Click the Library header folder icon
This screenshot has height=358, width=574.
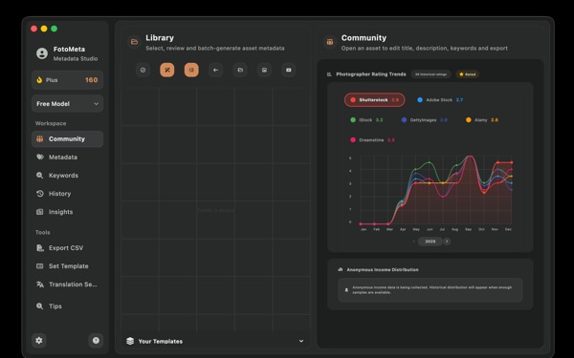tap(134, 42)
